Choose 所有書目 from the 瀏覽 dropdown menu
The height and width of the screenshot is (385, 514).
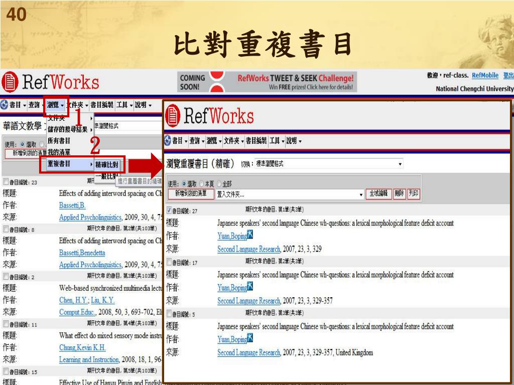[x=70, y=141]
